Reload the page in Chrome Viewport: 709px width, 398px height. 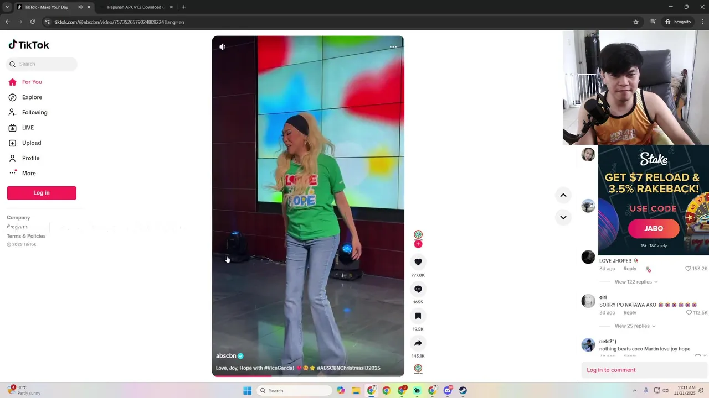(33, 22)
